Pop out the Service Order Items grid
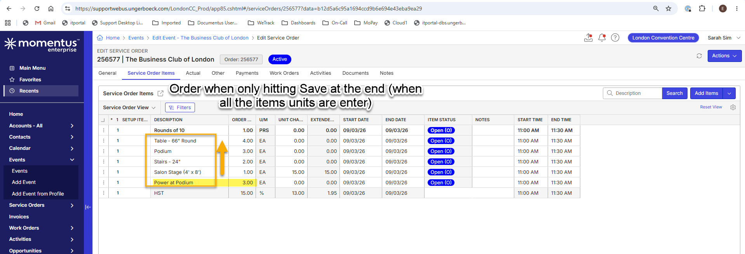This screenshot has height=254, width=745. 160,93
